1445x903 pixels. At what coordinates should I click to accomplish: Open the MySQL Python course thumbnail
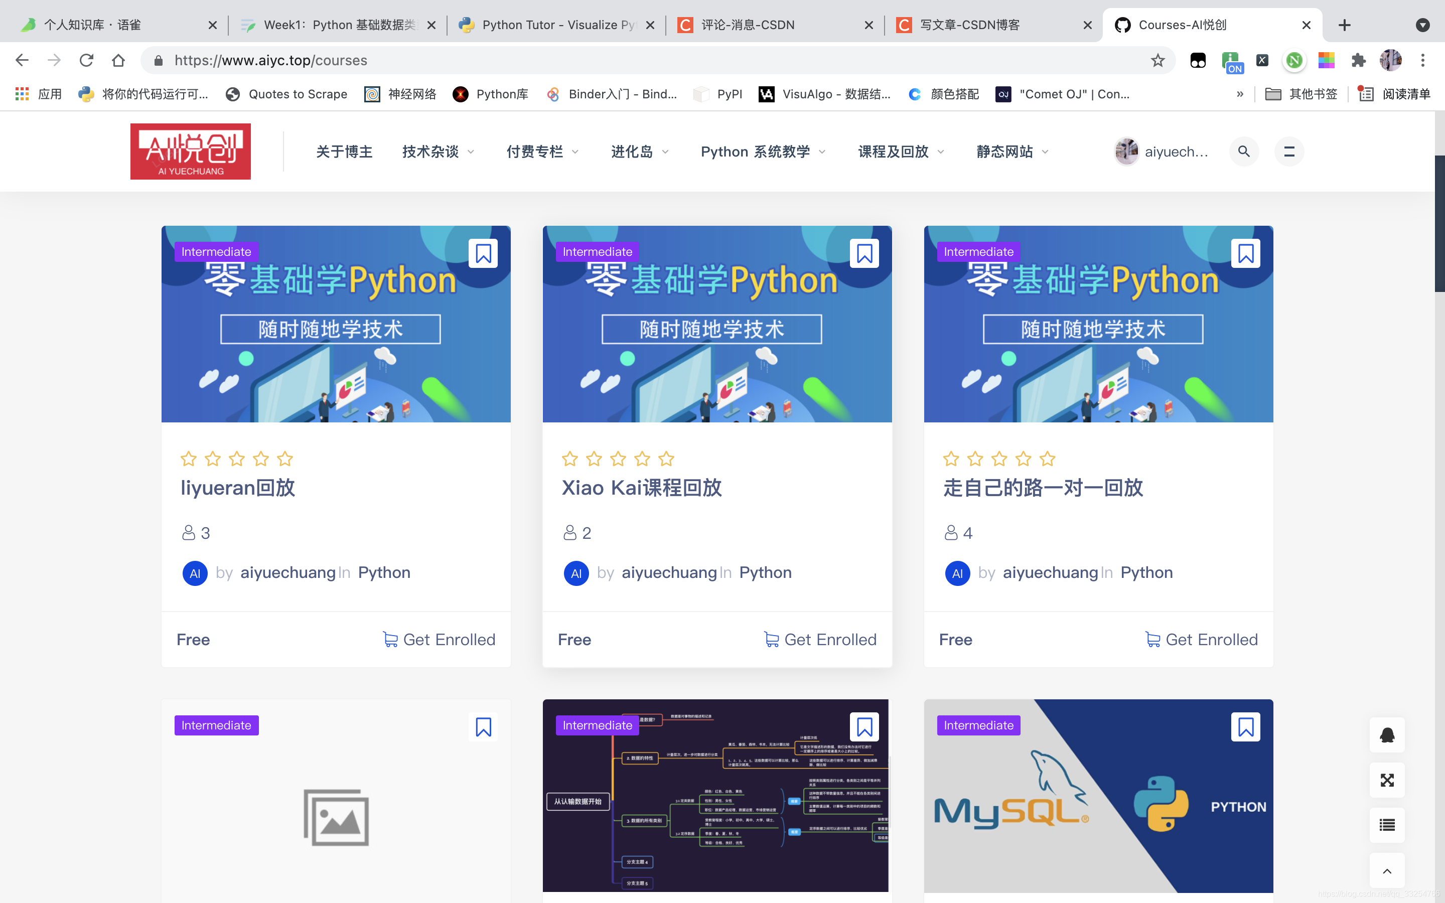(1098, 796)
